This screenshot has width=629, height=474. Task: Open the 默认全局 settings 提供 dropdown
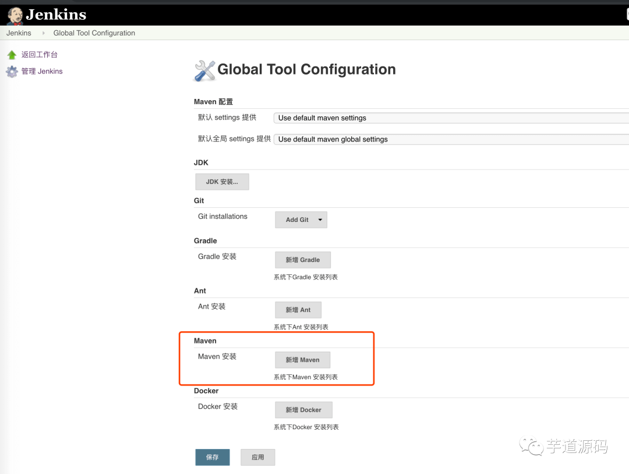[x=451, y=139]
